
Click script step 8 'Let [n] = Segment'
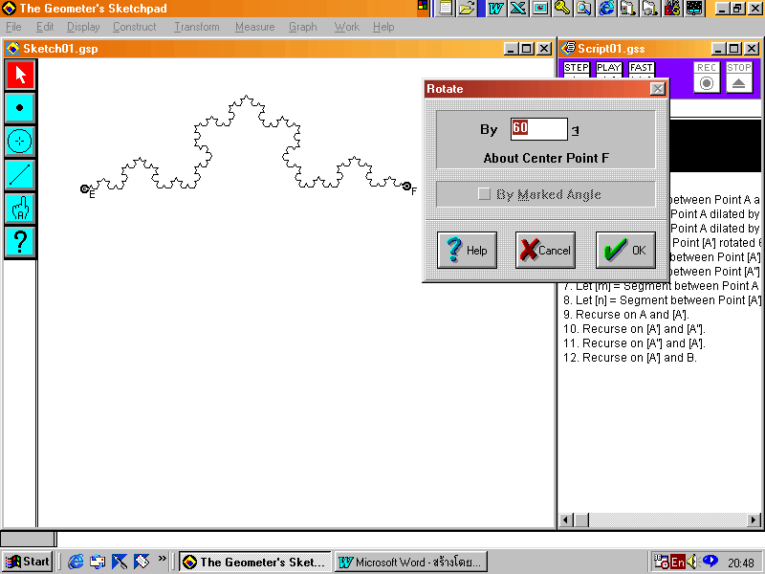coord(662,300)
